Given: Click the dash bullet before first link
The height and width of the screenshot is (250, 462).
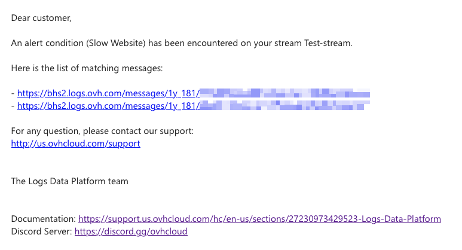Looking at the screenshot, I should (x=13, y=93).
